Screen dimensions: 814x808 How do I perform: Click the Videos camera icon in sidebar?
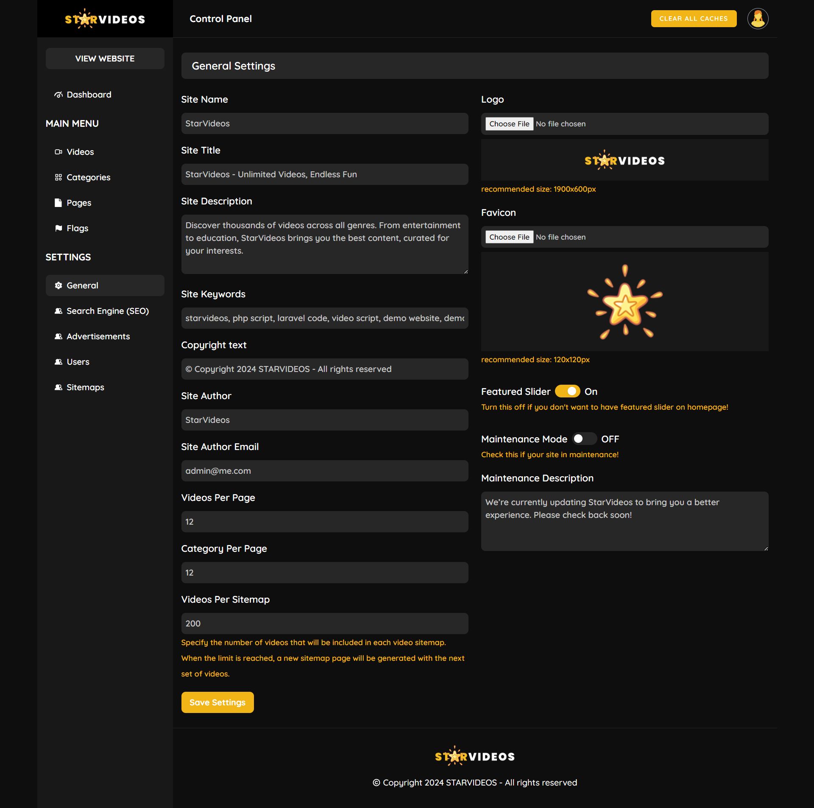point(59,152)
